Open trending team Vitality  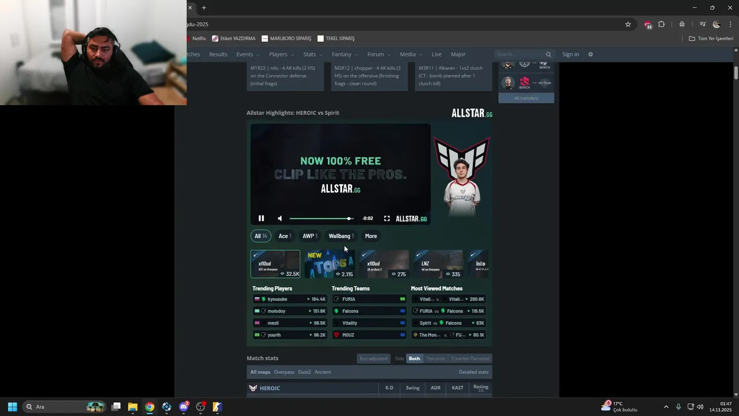pyautogui.click(x=369, y=323)
